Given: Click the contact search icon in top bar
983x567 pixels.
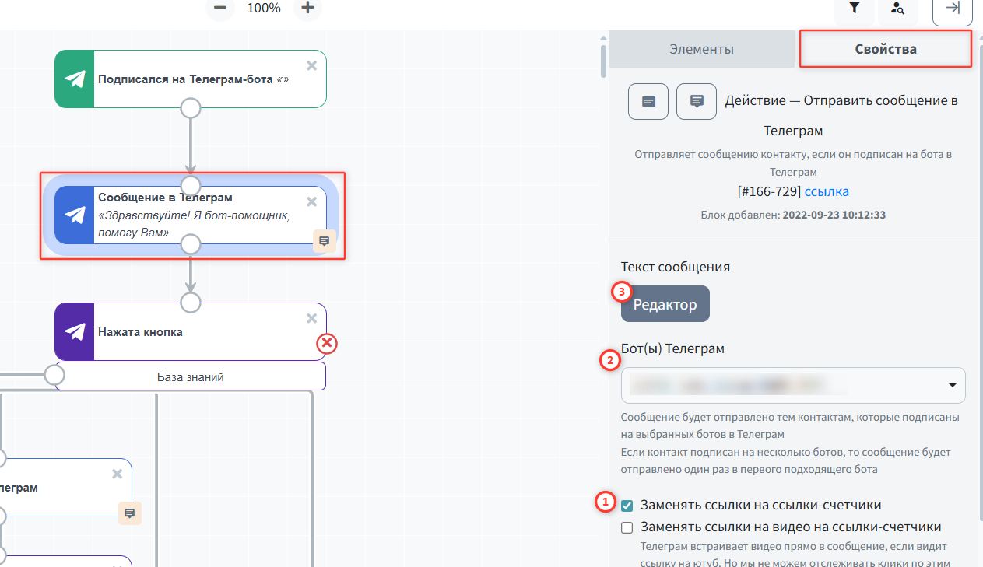Looking at the screenshot, I should click(x=897, y=9).
